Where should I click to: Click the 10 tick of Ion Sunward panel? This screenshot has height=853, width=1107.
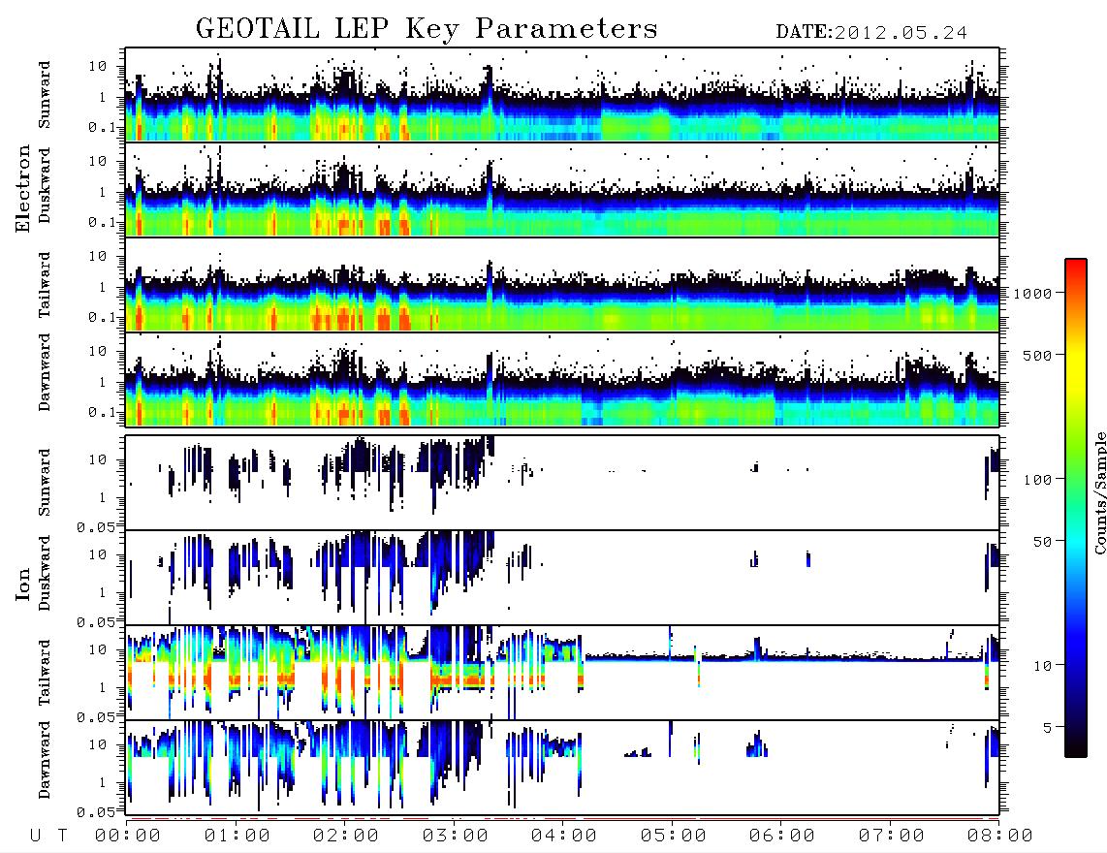[x=98, y=459]
